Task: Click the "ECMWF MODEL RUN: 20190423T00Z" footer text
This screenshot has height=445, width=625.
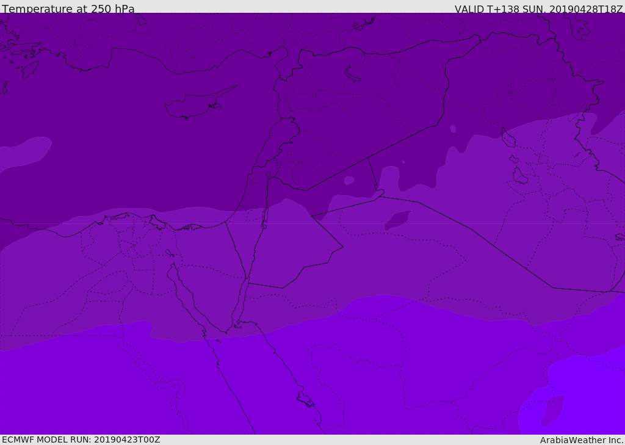Action: tap(81, 440)
